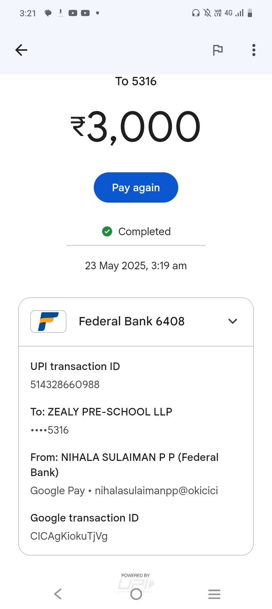Image resolution: width=272 pixels, height=609 pixels.
Task: Open recent apps navigation button
Action: pyautogui.click(x=214, y=594)
